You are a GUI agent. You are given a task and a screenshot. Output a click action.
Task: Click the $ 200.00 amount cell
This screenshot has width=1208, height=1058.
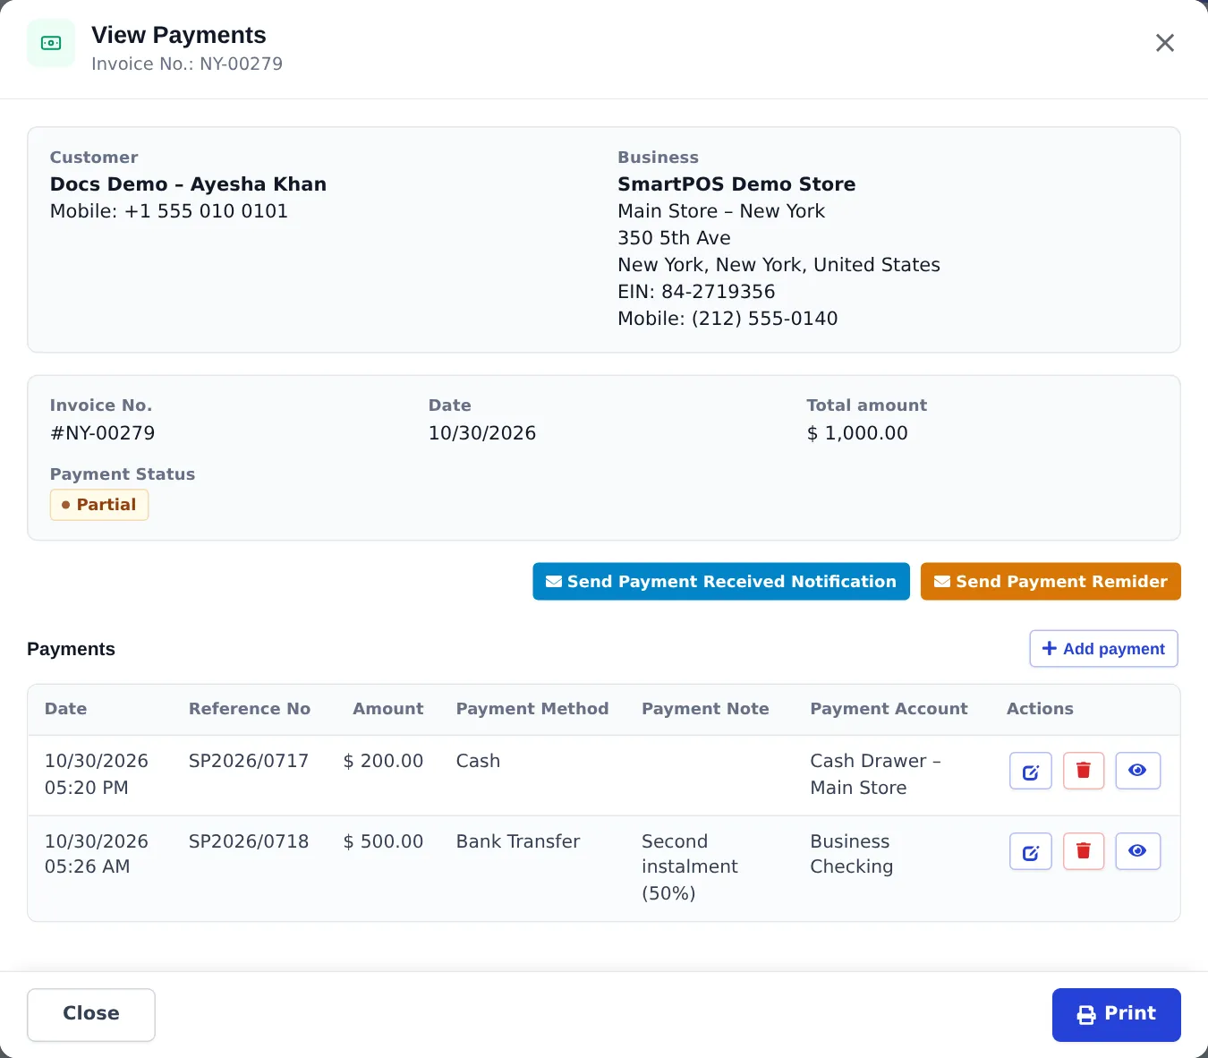[384, 761]
